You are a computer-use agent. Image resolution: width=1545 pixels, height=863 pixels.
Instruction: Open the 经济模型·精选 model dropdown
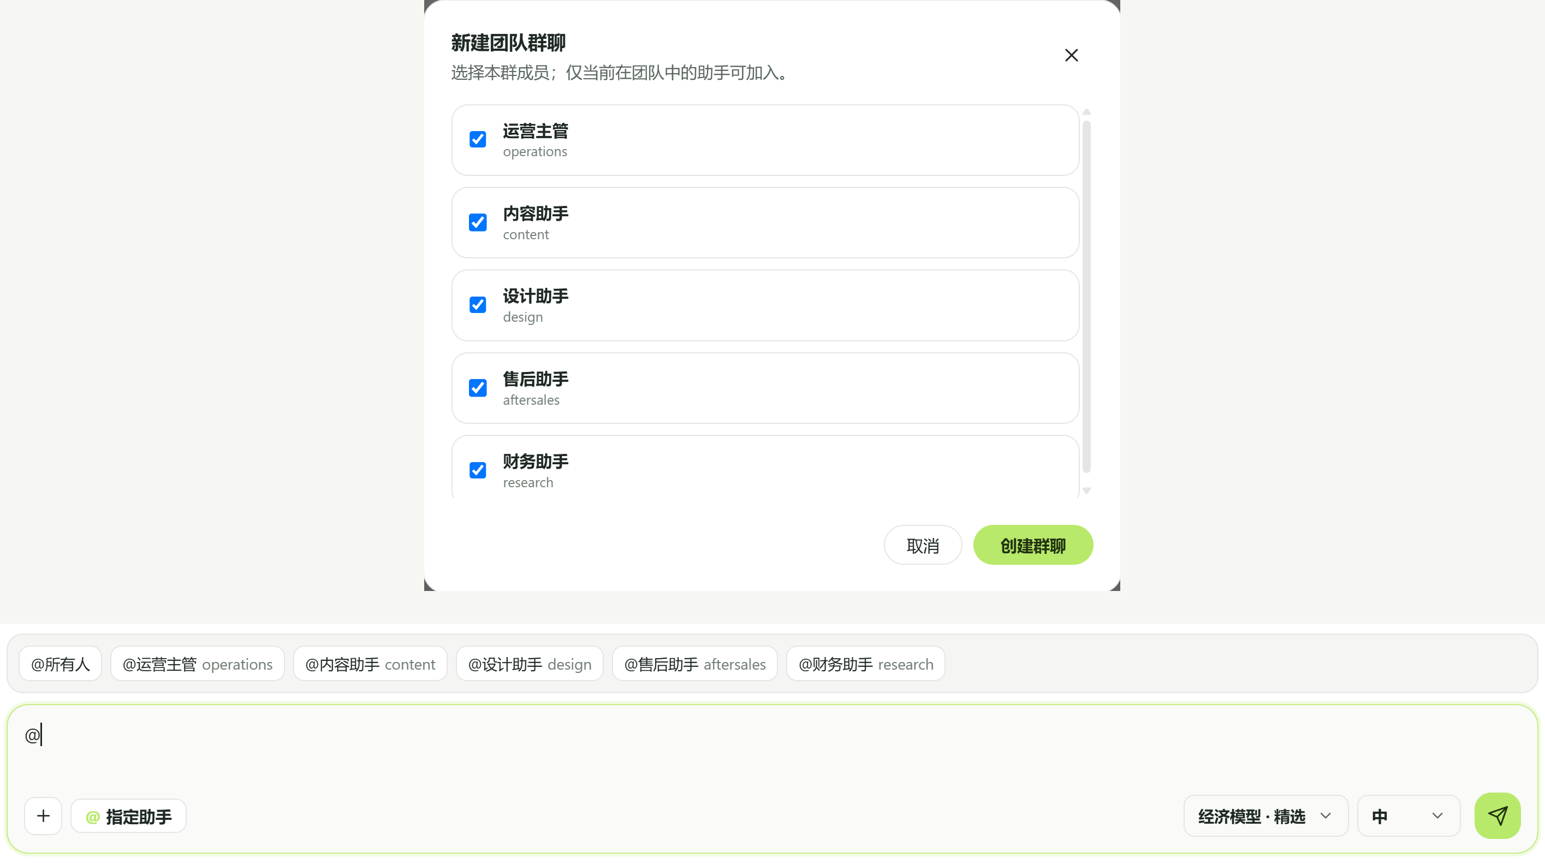(x=1265, y=815)
